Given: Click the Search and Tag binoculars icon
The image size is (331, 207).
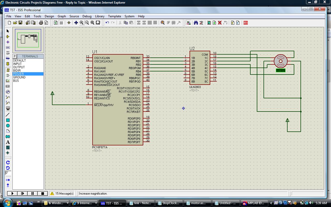Looking at the screenshot, I should 196,23.
